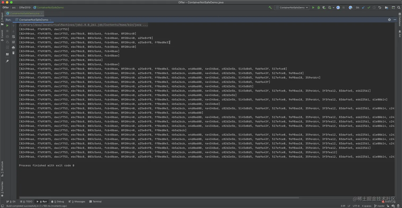Viewport: 402px width, 208px height.
Task: Open the 6: TODO bottom tool window
Action: pyautogui.click(x=26, y=202)
